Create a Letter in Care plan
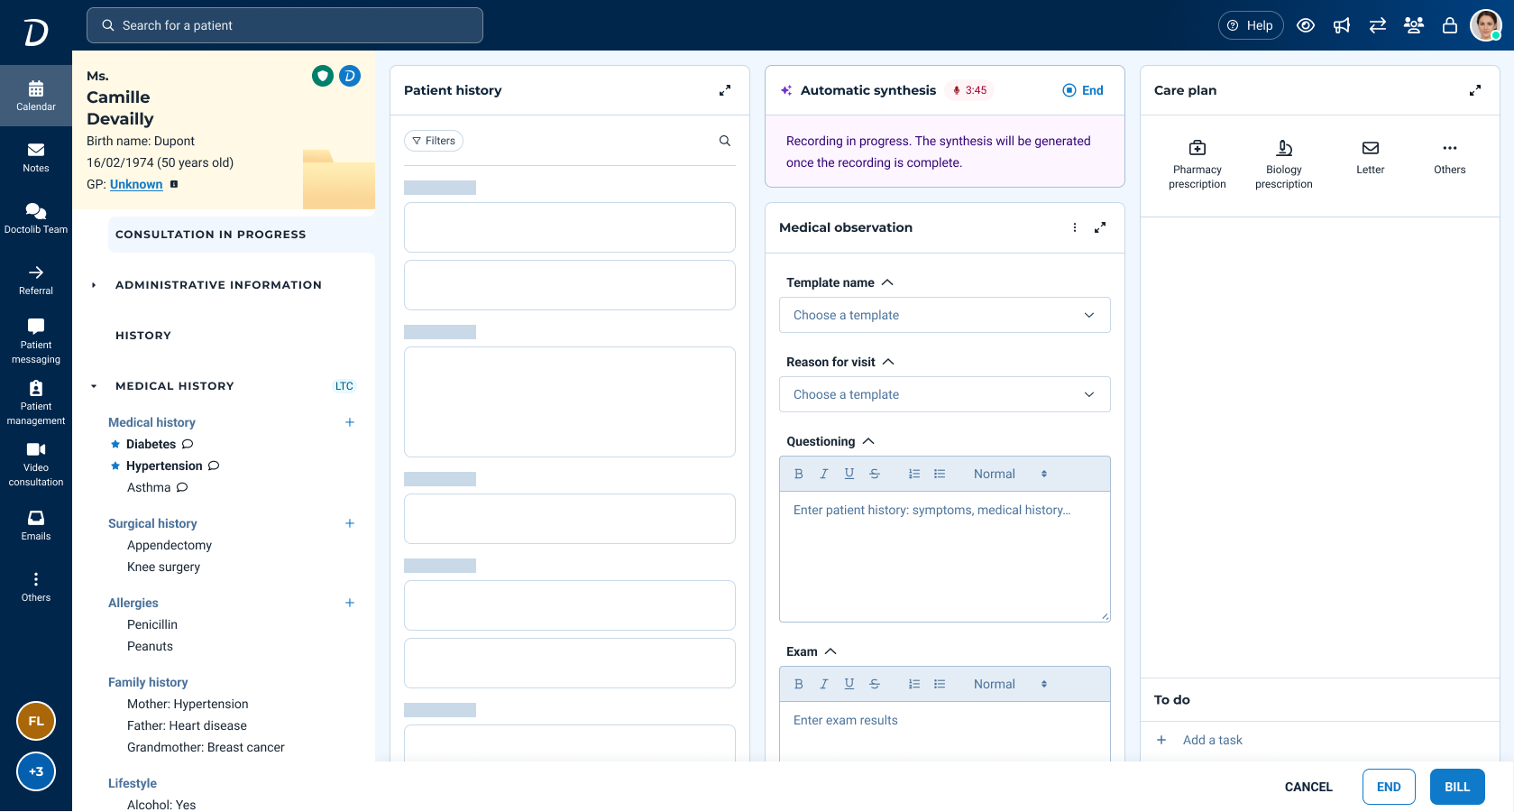Image resolution: width=1514 pixels, height=812 pixels. [1371, 157]
